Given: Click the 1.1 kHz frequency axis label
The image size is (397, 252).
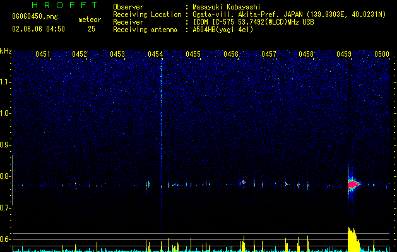Looking at the screenshot, I should (5, 82).
